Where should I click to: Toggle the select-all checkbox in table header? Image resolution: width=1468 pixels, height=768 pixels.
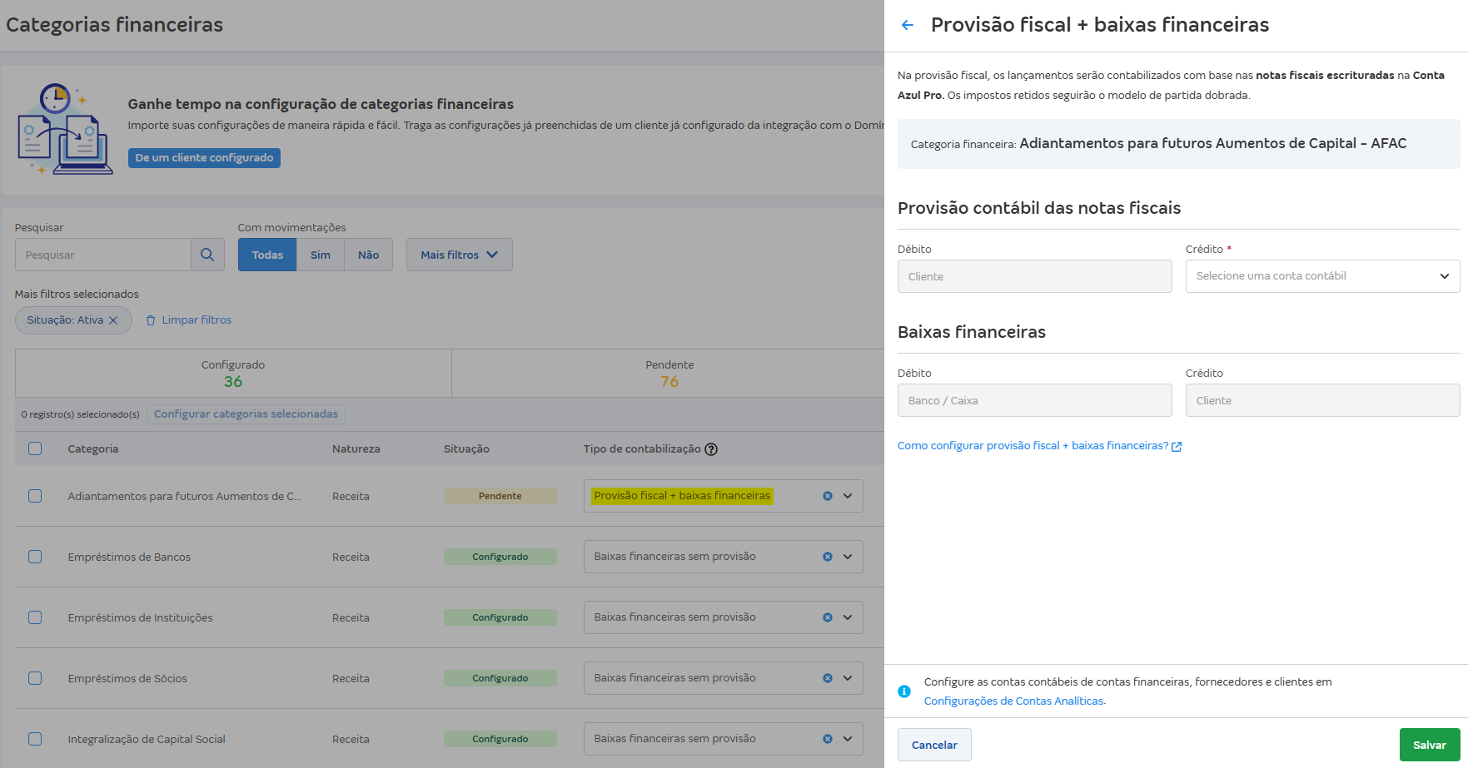(35, 448)
